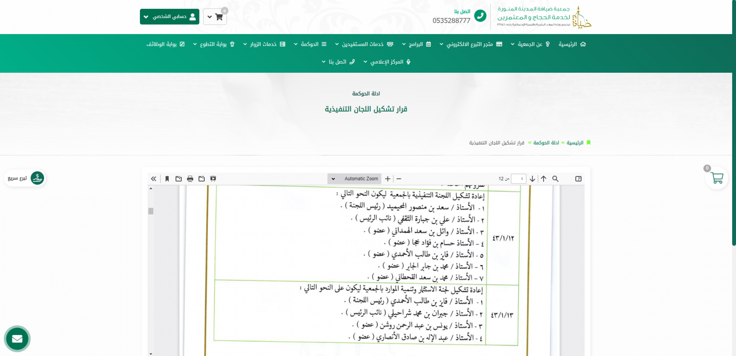Expand بوابة التطوع menu
736x356 pixels.
click(x=214, y=44)
